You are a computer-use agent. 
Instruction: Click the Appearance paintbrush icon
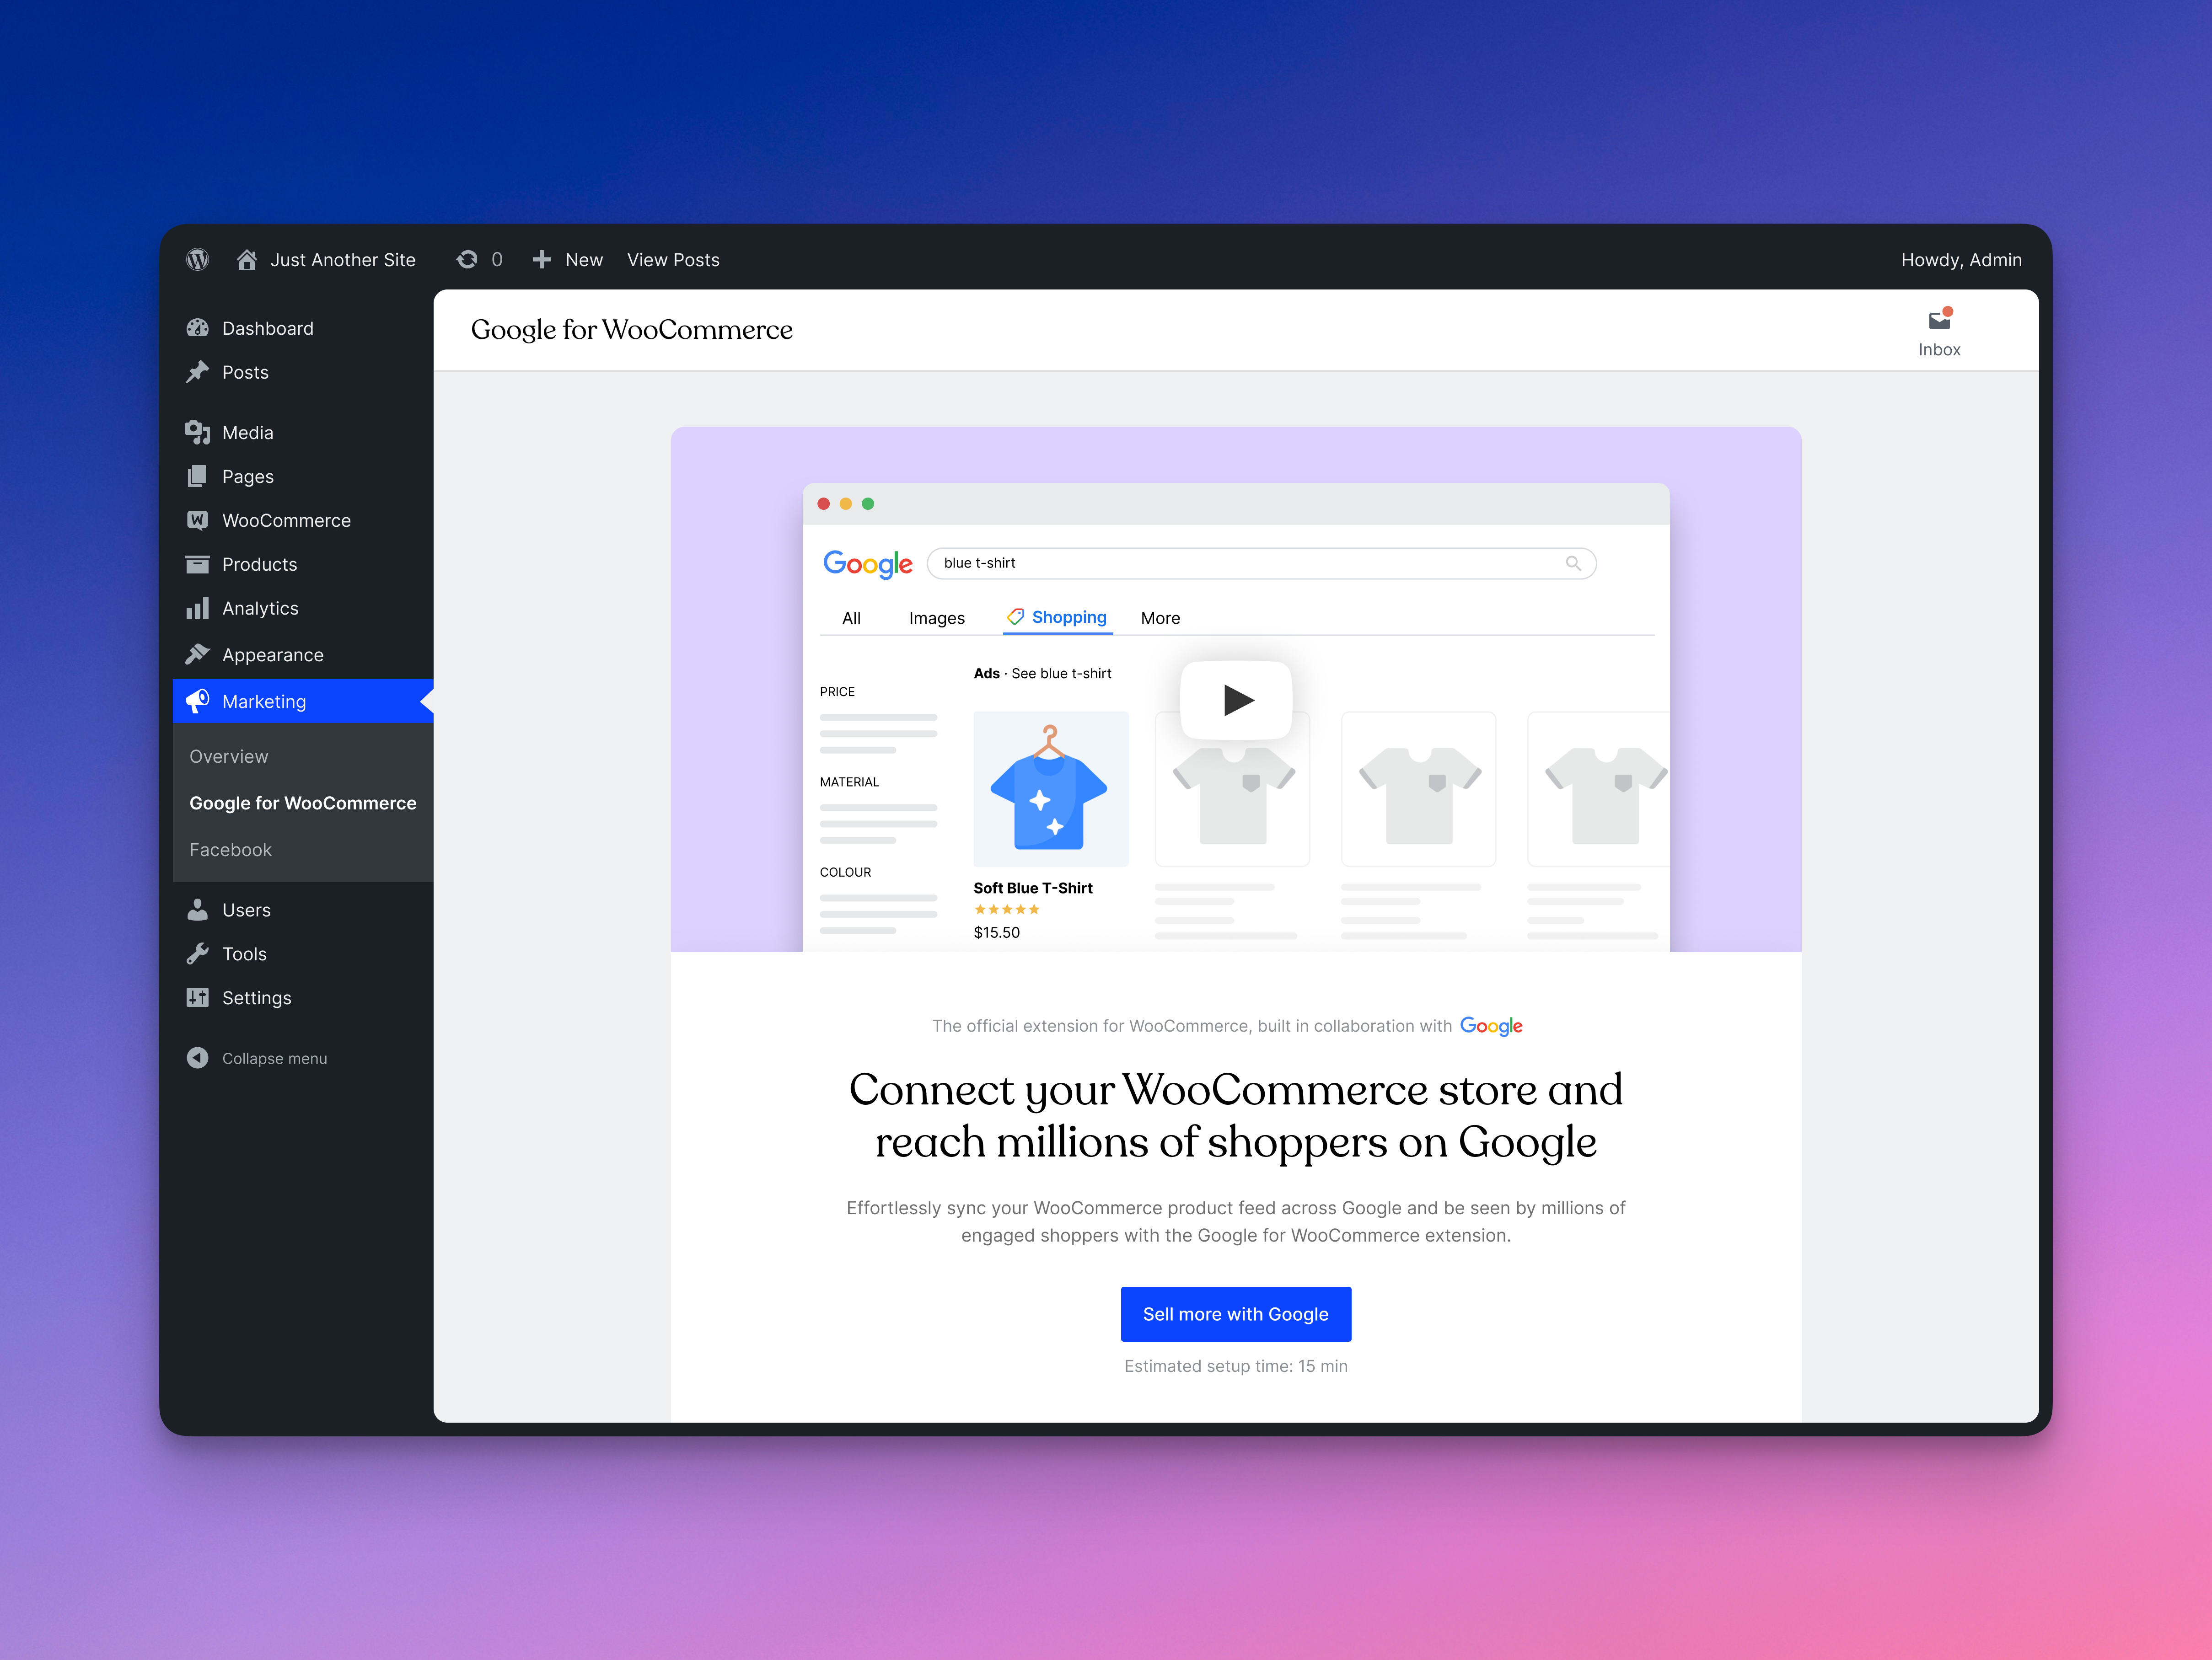(198, 654)
